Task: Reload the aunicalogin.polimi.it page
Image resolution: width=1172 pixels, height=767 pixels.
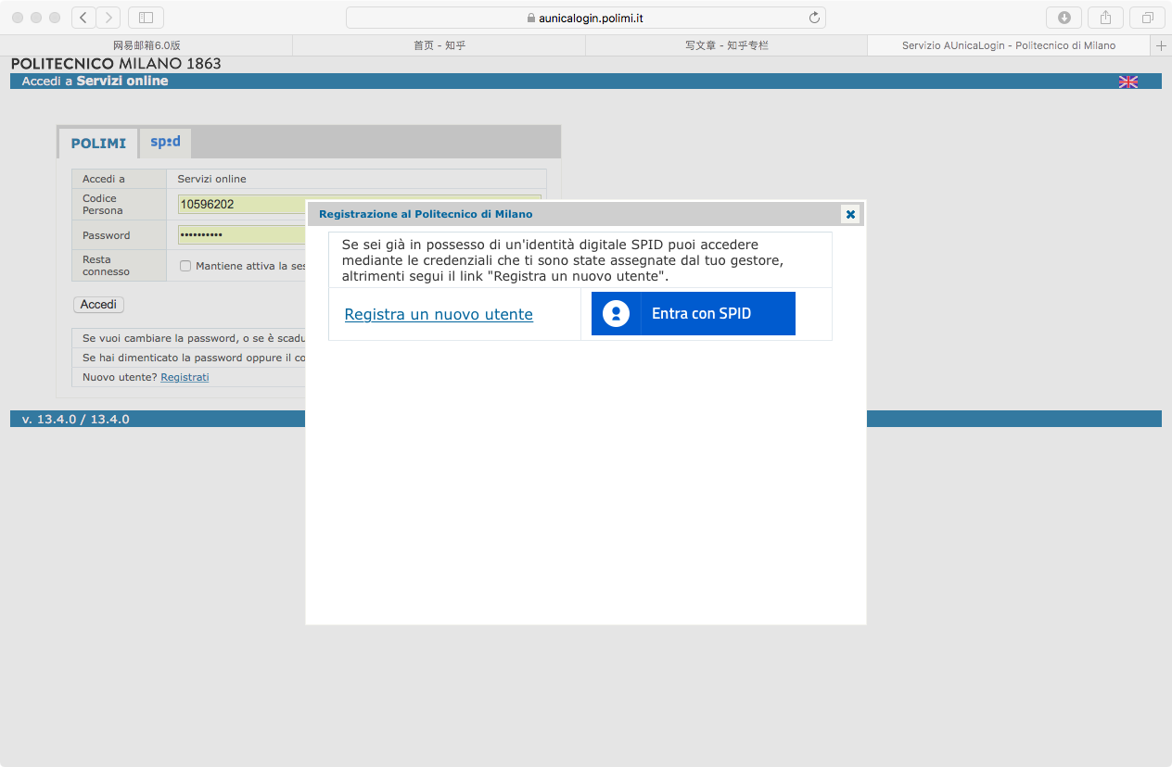Action: [x=814, y=18]
